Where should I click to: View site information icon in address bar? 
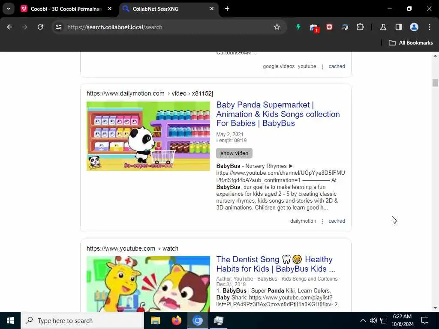pyautogui.click(x=58, y=27)
